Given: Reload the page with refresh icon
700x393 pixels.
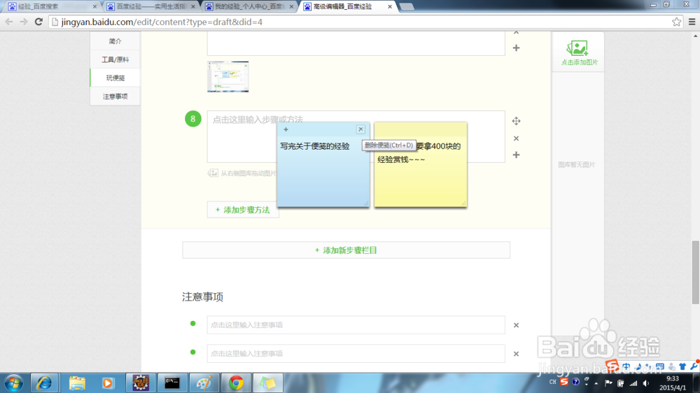Looking at the screenshot, I should pos(38,22).
